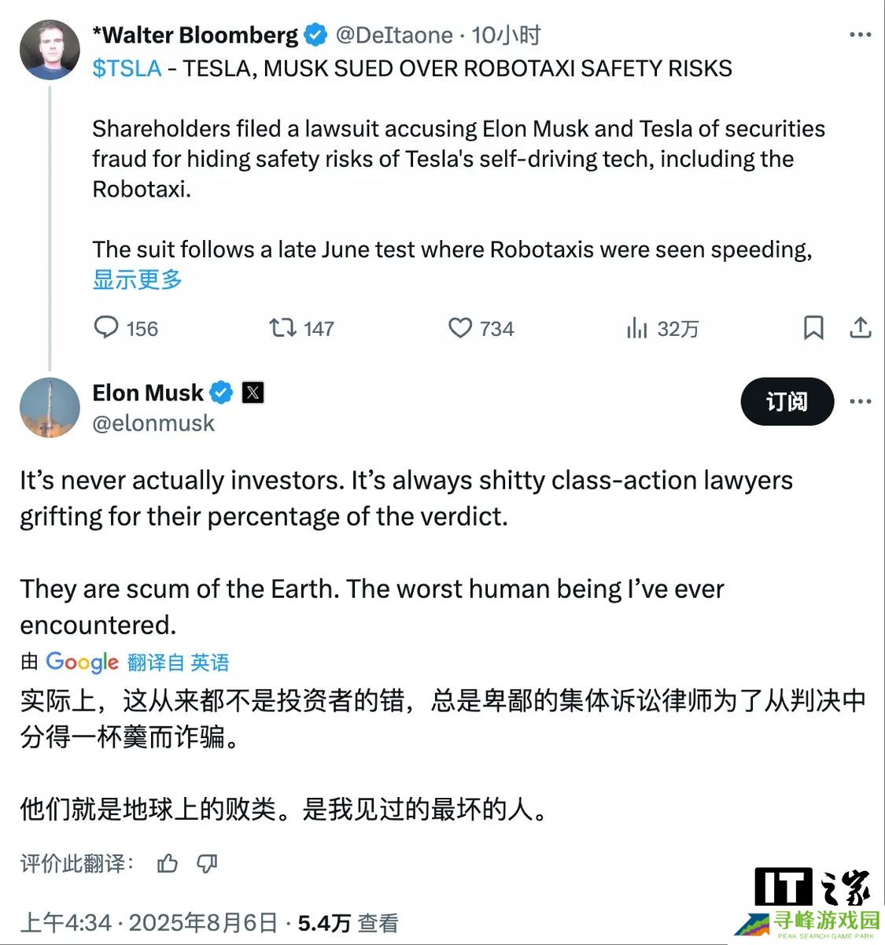Thumbs up the Google translation

click(168, 863)
